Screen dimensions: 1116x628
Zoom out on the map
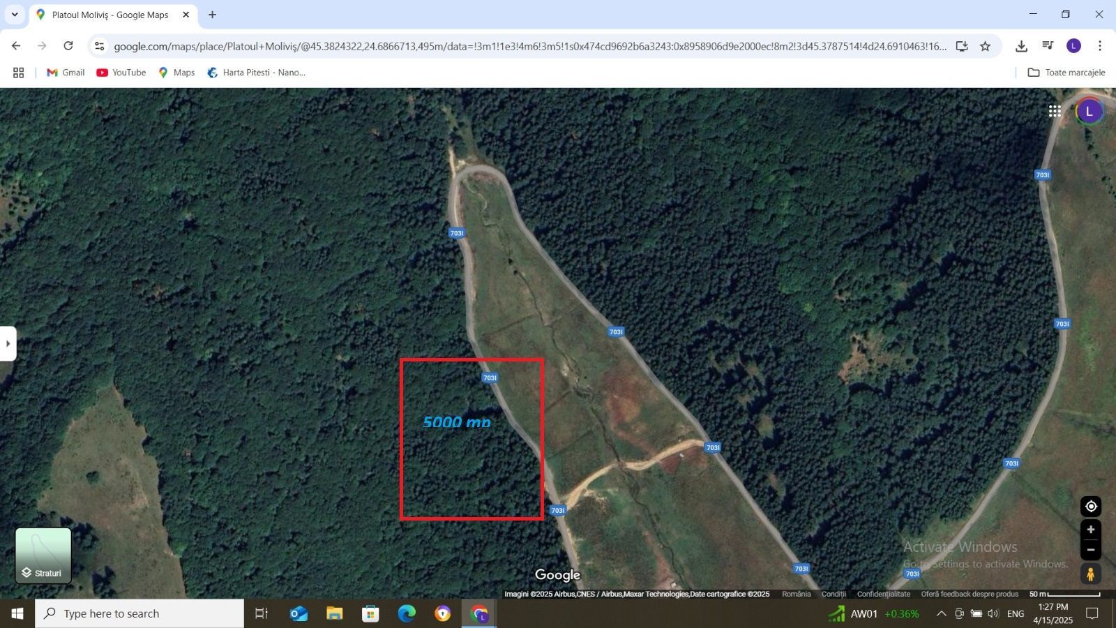click(x=1091, y=550)
